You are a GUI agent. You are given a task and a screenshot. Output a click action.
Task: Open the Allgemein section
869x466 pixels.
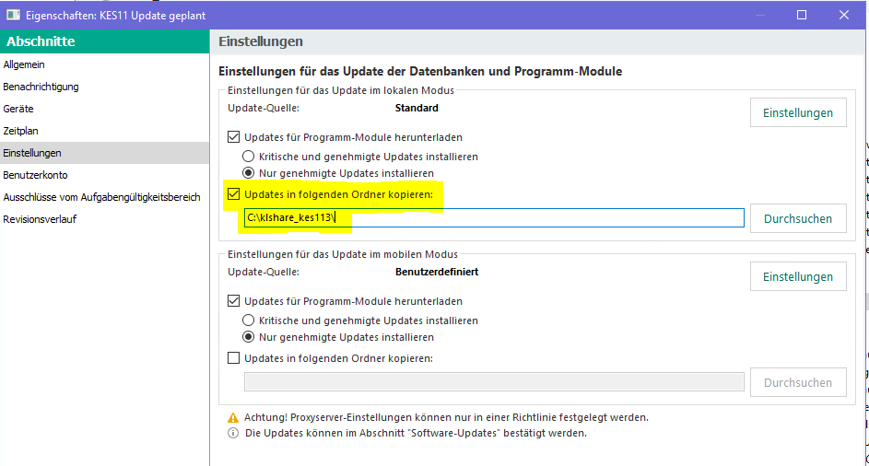(x=24, y=64)
